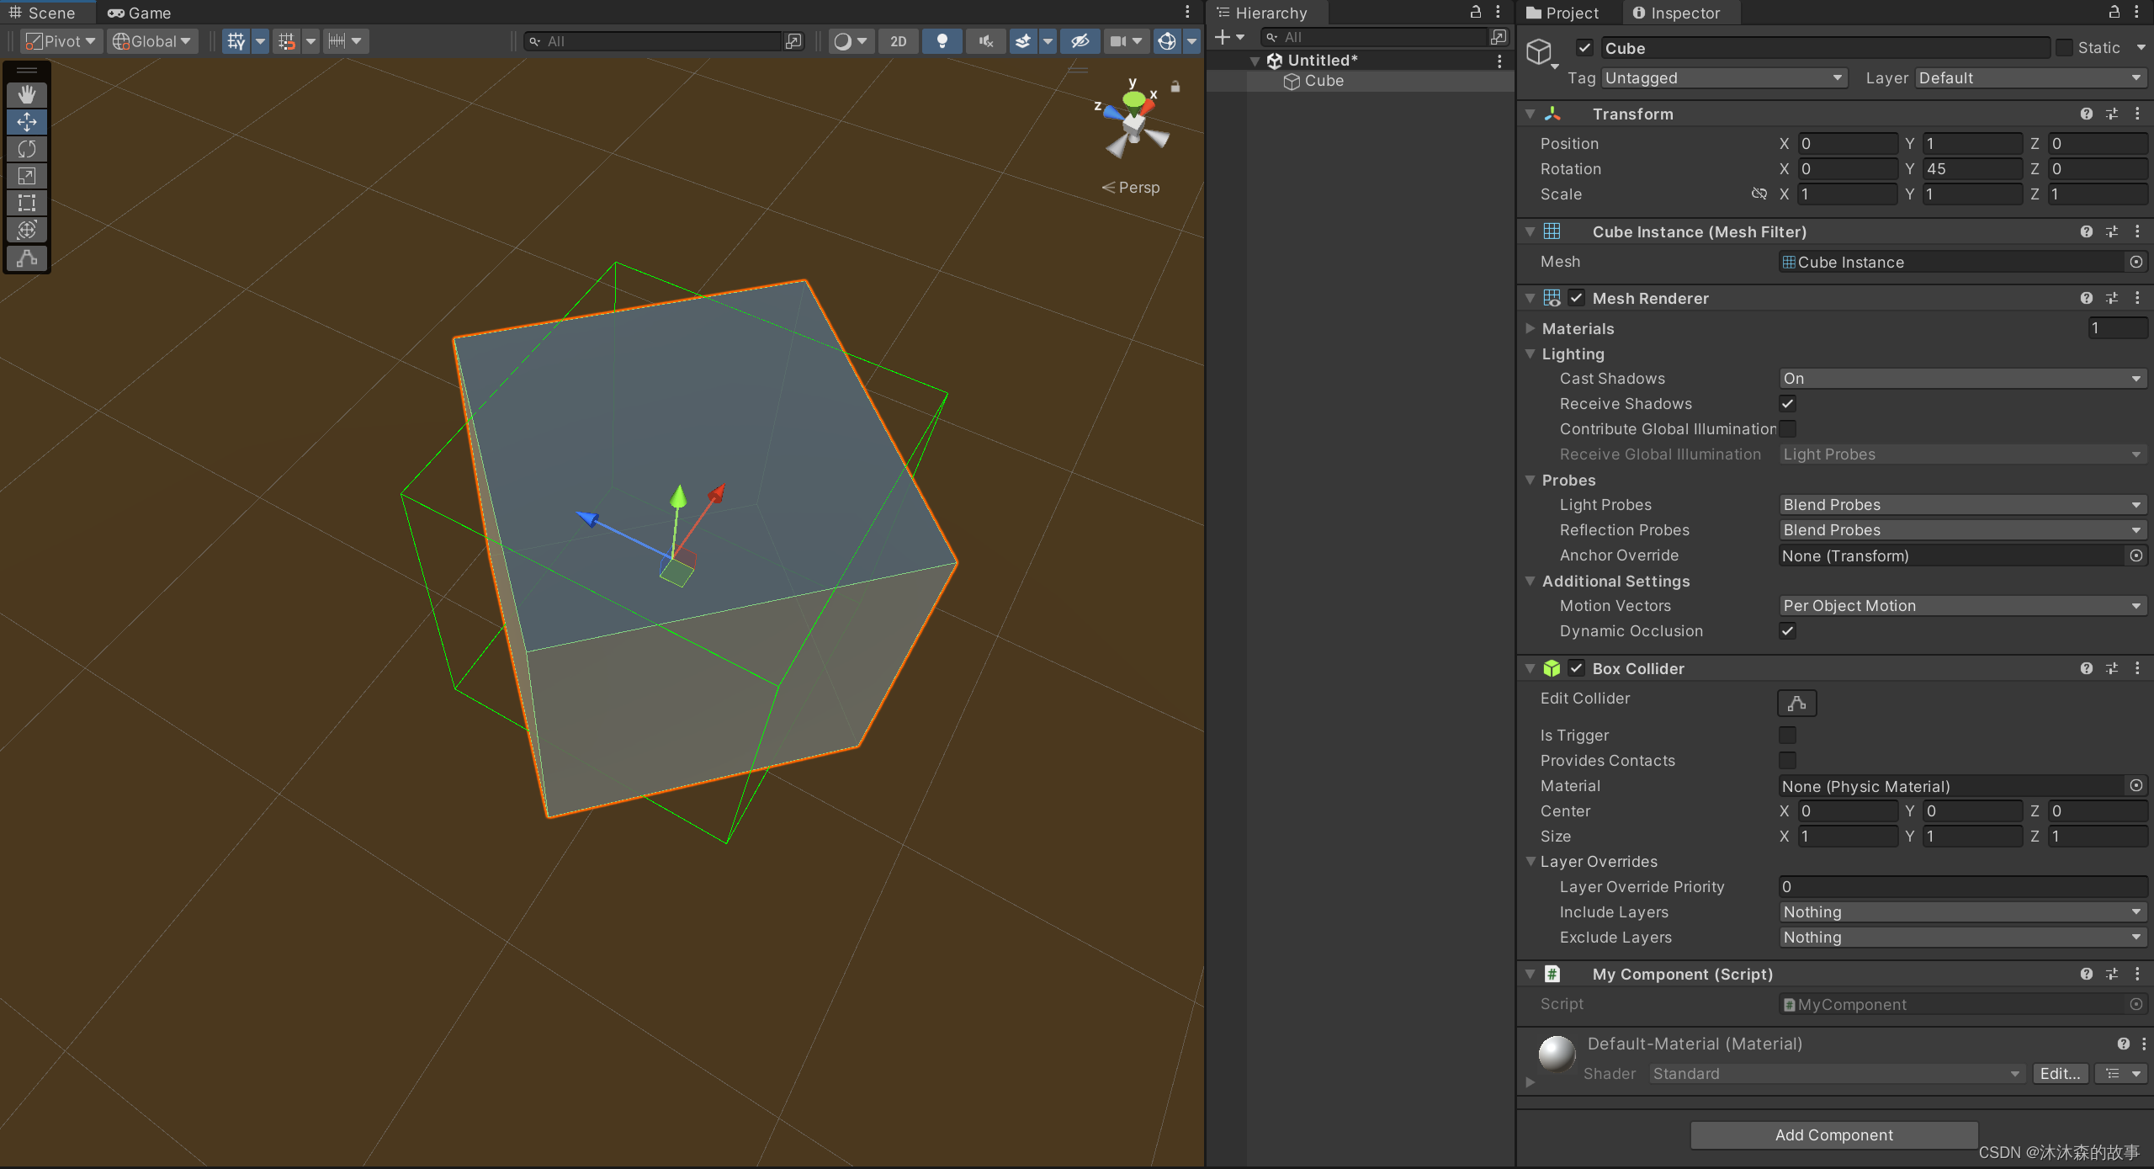2154x1169 pixels.
Task: Click Scale constrain proportions link icon
Action: 1759,194
